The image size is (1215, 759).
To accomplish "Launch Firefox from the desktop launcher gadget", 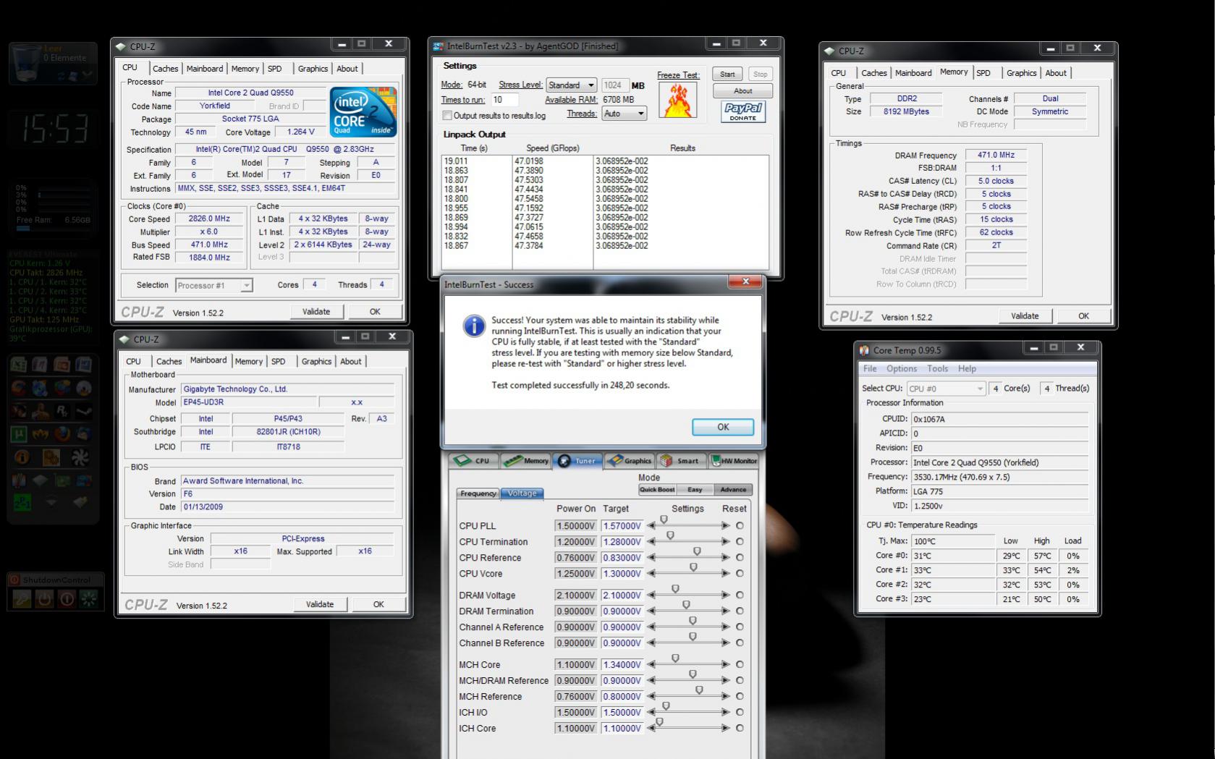I will (x=62, y=433).
